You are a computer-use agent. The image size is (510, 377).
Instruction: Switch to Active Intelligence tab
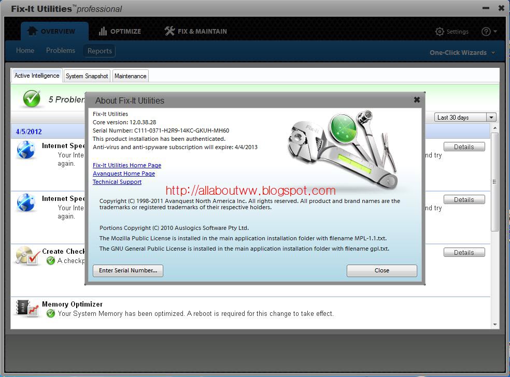37,76
